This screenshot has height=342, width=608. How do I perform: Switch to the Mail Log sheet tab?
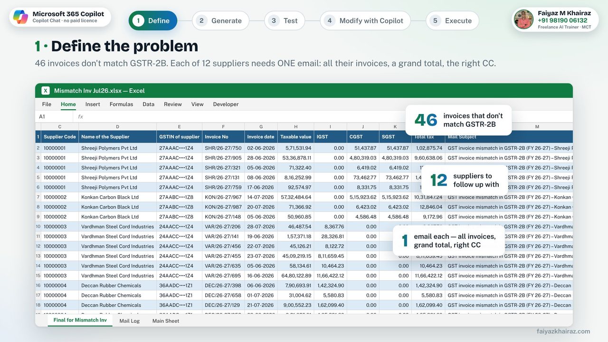point(130,321)
